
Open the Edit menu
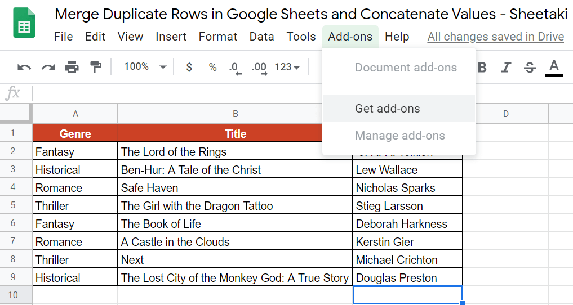pos(95,37)
